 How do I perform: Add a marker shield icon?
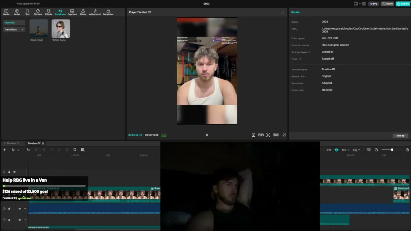(75, 150)
